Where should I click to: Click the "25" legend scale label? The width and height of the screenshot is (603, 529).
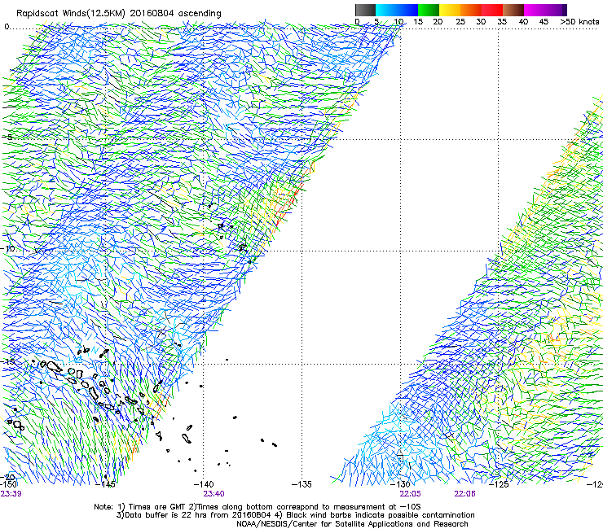460,22
